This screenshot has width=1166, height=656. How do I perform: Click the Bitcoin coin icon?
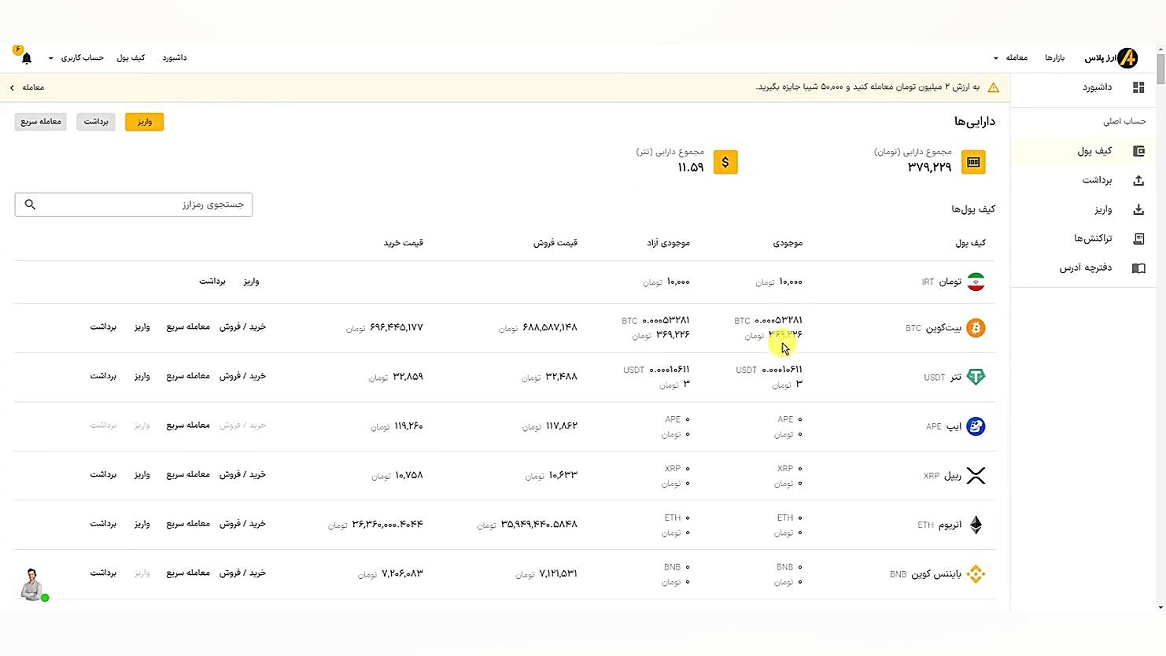[x=976, y=328]
